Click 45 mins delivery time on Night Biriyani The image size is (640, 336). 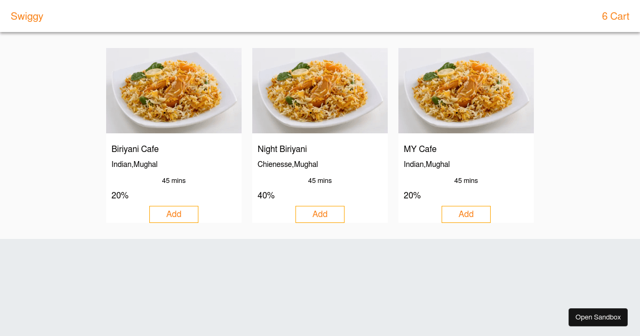[x=319, y=180]
